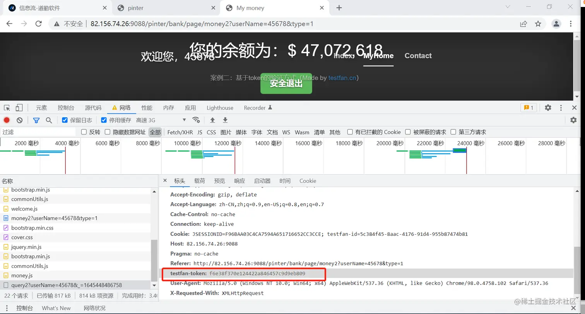This screenshot has height=314, width=585.
Task: Enable hide data URLs checkbox
Action: tap(108, 132)
